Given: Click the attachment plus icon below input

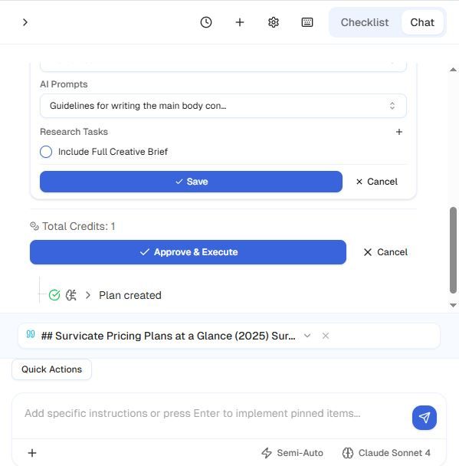Looking at the screenshot, I should [x=32, y=453].
